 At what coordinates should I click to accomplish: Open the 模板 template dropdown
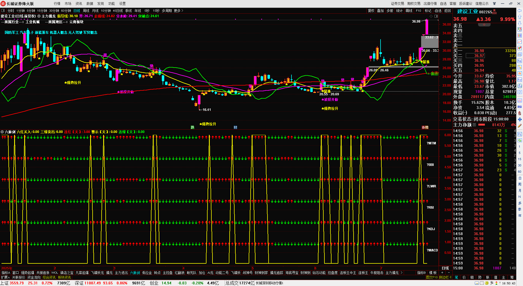[433, 273]
